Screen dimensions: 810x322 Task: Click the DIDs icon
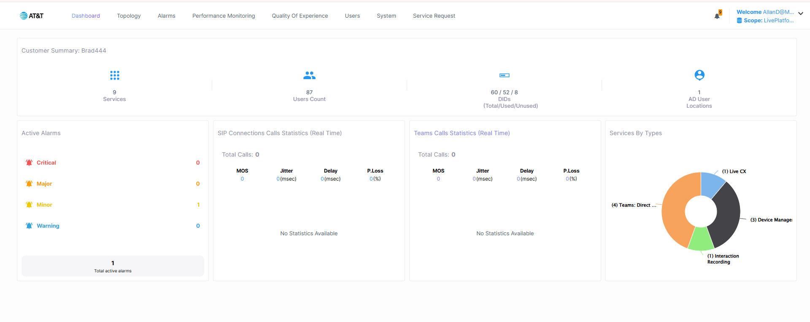[504, 75]
